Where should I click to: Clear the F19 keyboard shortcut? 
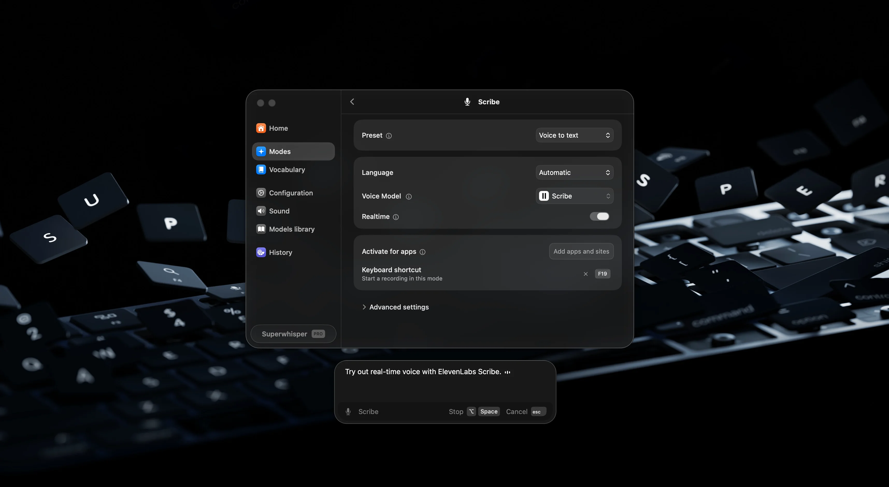coord(586,274)
